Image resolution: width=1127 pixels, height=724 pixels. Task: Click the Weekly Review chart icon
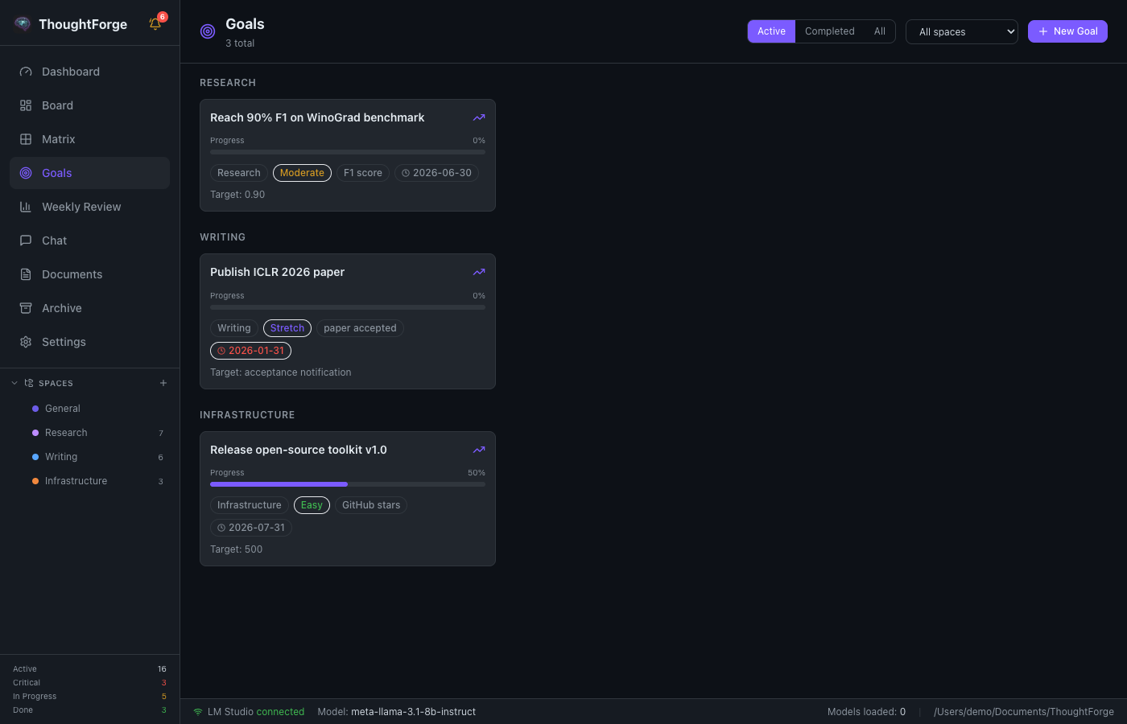26,207
